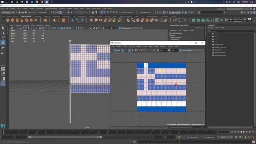
Task: Switch to the Rendering shelf tab
Action: [67, 16]
